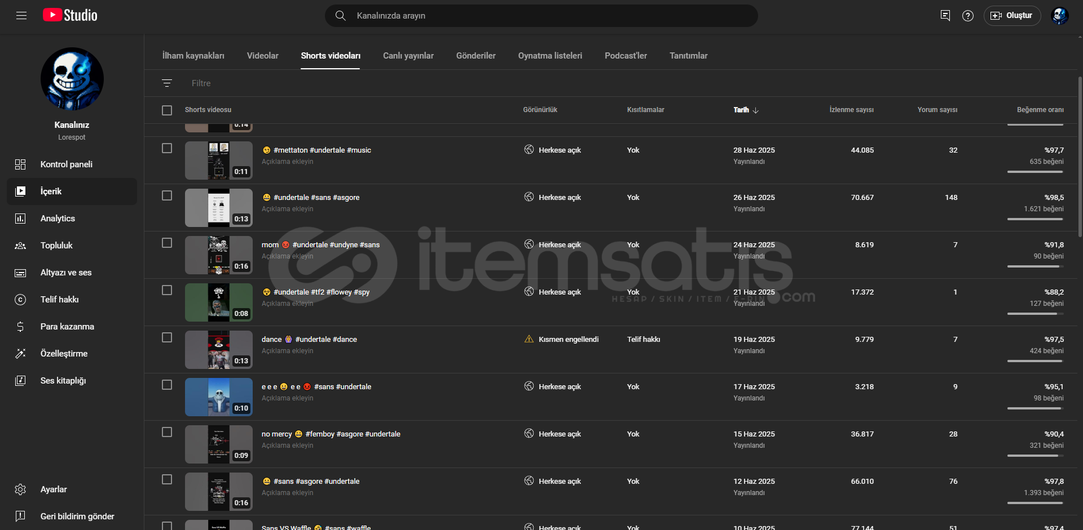Switch to Canlı yayınlar tab
The height and width of the screenshot is (530, 1083).
click(x=408, y=56)
